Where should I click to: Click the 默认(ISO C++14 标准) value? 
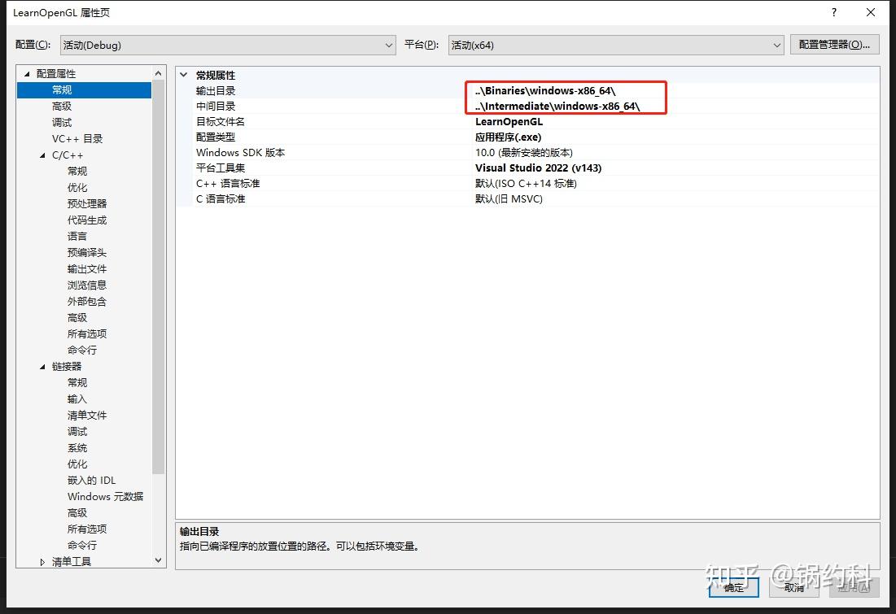point(526,183)
